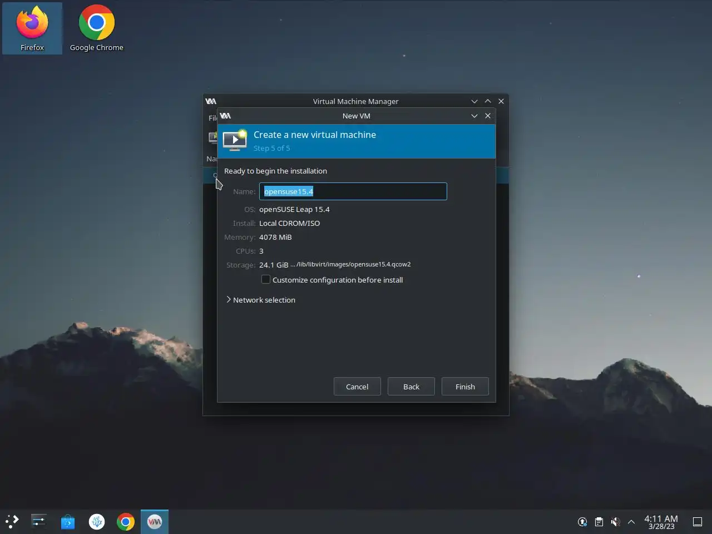The height and width of the screenshot is (534, 712).
Task: Click the new virtual machine header icon
Action: (x=235, y=140)
